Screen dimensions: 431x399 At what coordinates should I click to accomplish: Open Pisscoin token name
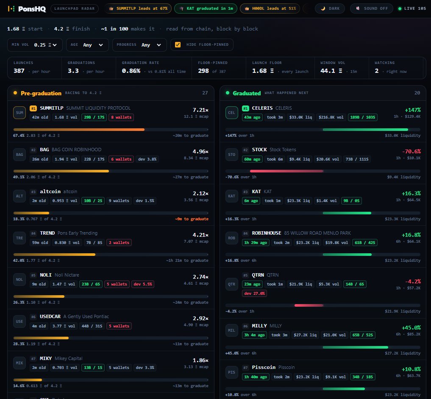point(264,367)
